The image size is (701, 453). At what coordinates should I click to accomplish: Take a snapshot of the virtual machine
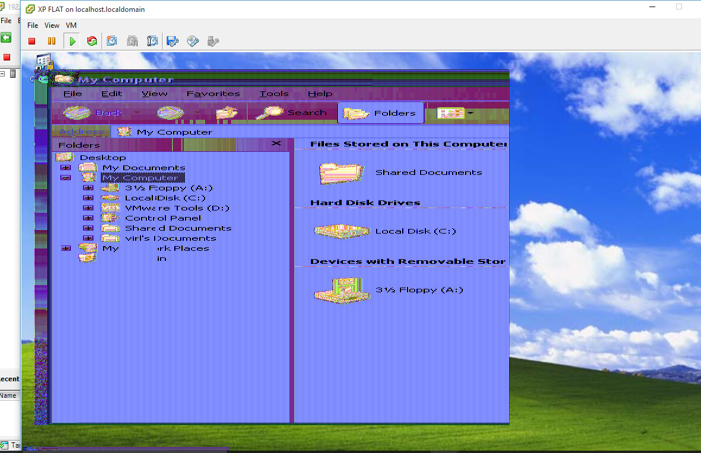[112, 42]
